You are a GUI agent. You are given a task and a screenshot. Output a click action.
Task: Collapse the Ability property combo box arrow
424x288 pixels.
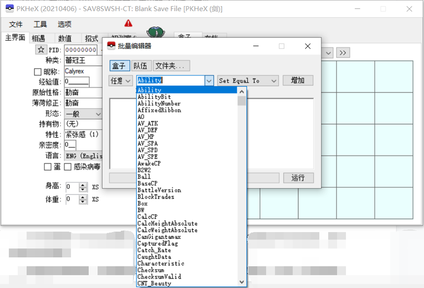tap(209, 81)
